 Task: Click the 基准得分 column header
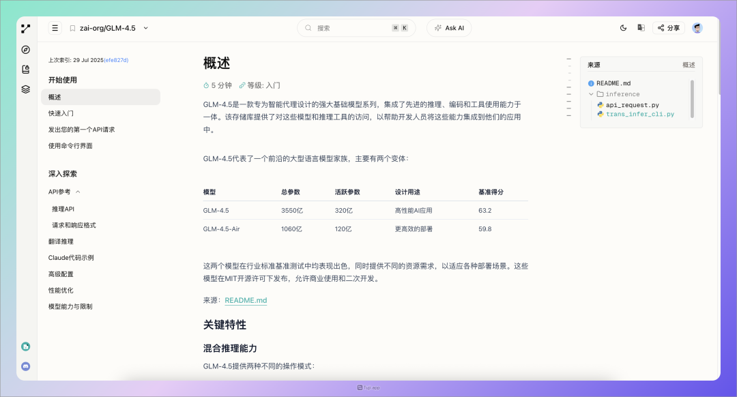coord(491,192)
